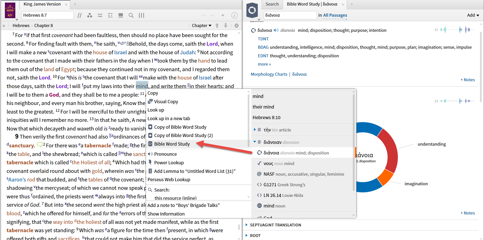
Task: Expand the double-chevron sidebar toggle
Action: pyautogui.click(x=4, y=25)
